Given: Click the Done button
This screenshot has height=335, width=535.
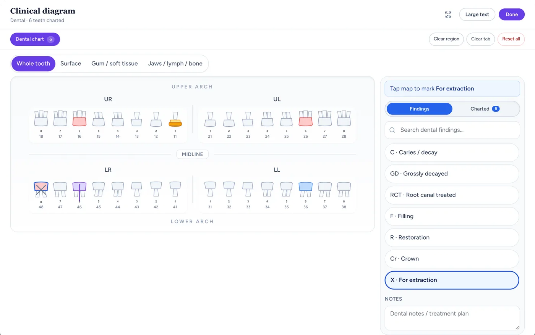Looking at the screenshot, I should coord(512,14).
